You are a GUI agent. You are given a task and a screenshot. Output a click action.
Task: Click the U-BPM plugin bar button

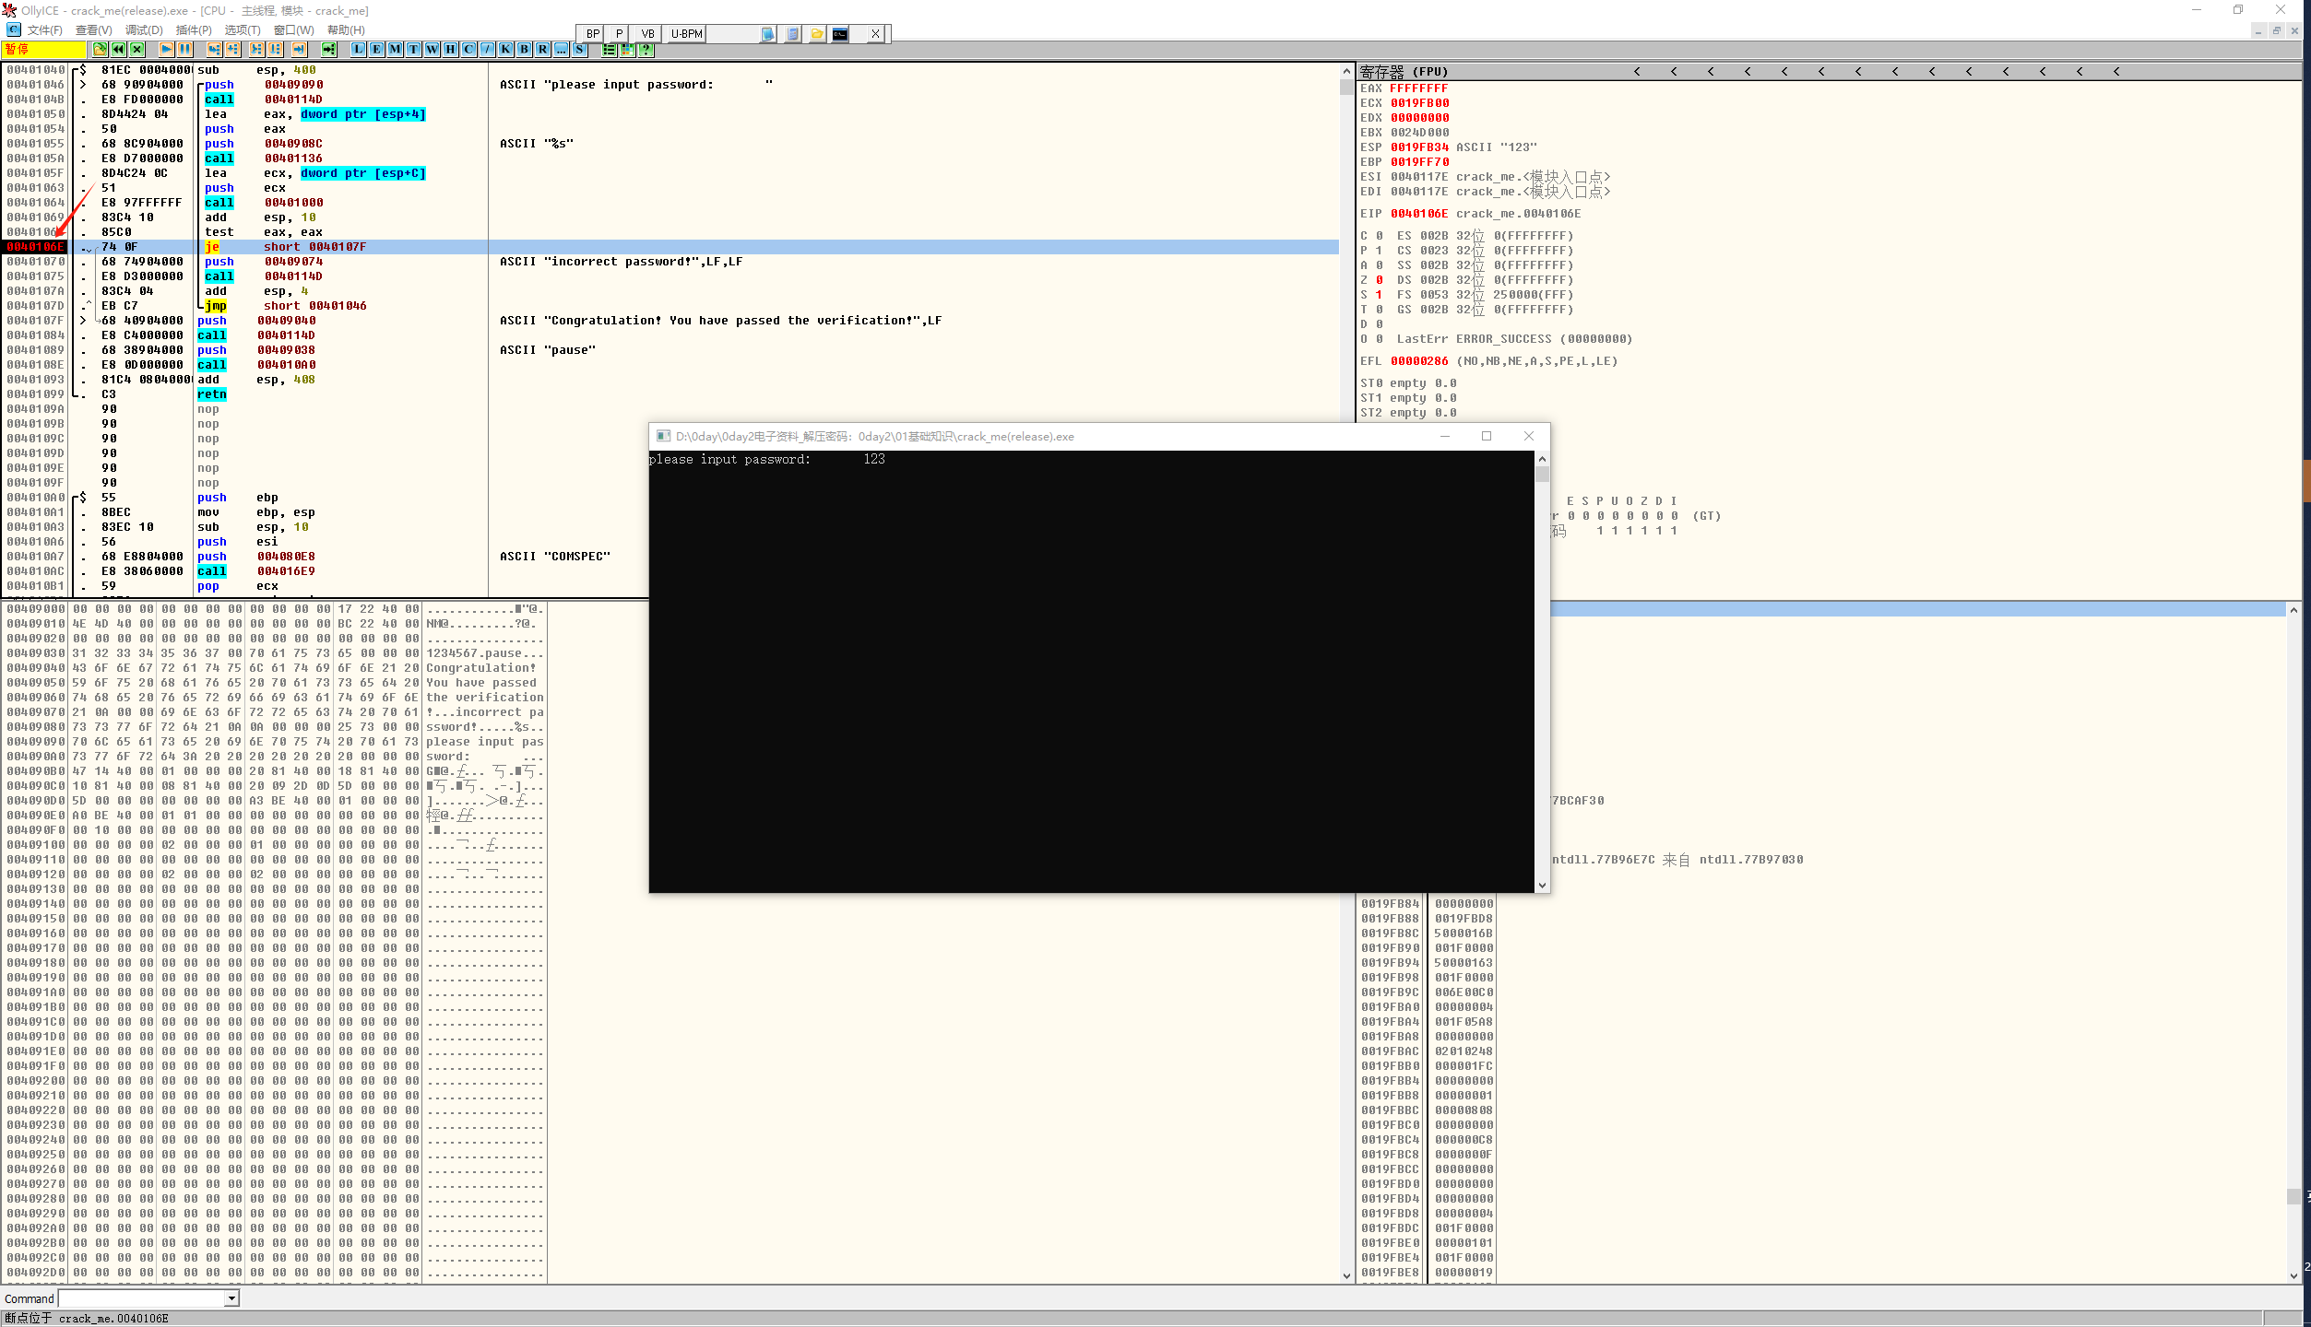(x=686, y=34)
